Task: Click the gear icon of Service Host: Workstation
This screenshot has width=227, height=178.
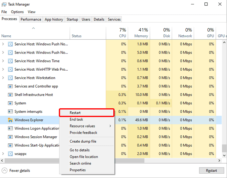Action: (x=10, y=78)
